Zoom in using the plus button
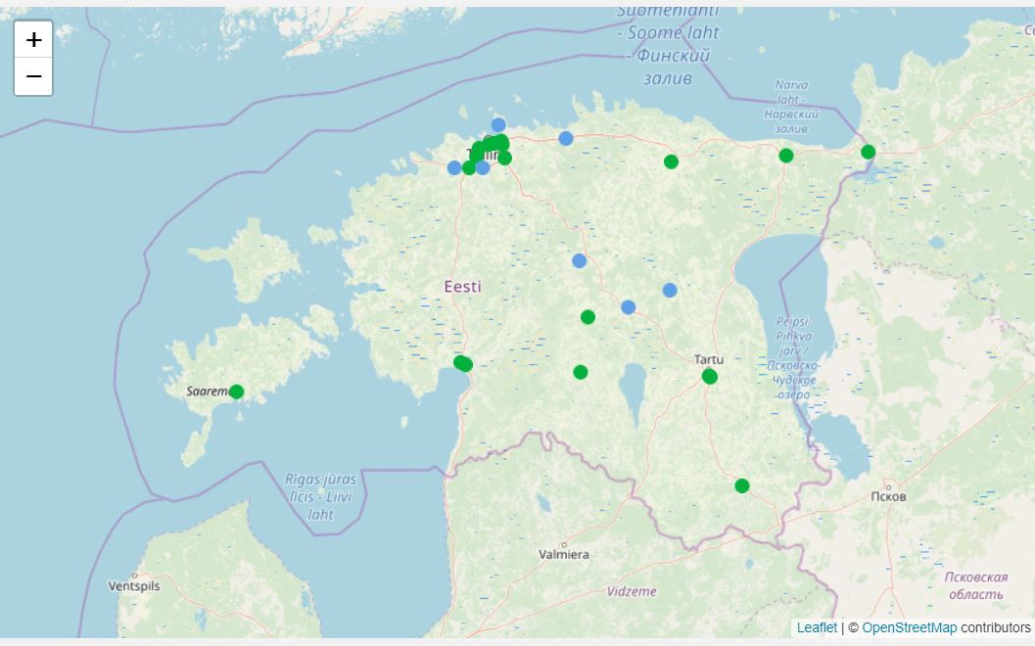 (x=33, y=39)
